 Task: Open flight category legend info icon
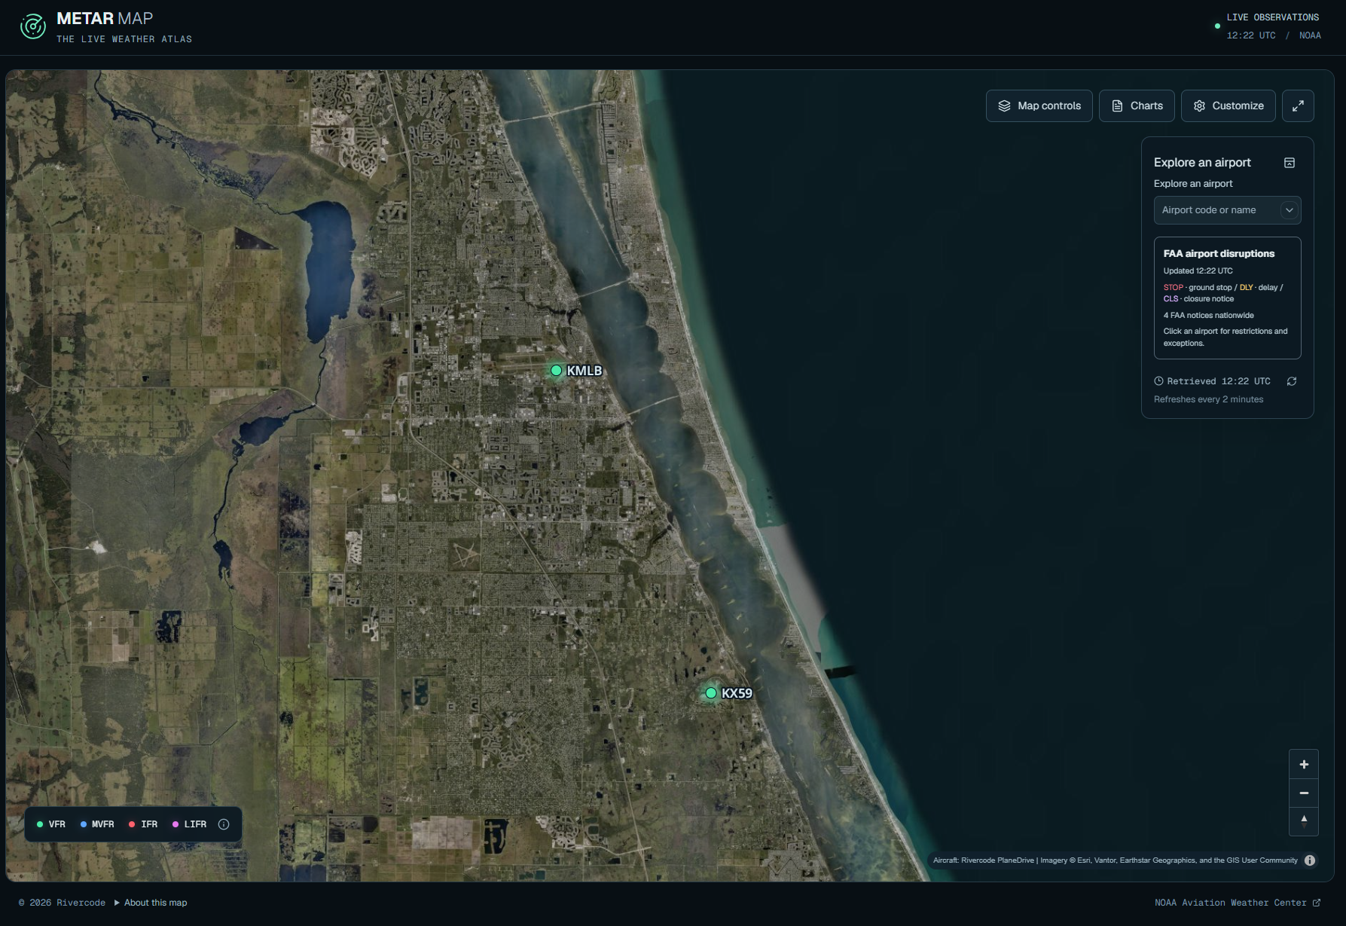224,824
